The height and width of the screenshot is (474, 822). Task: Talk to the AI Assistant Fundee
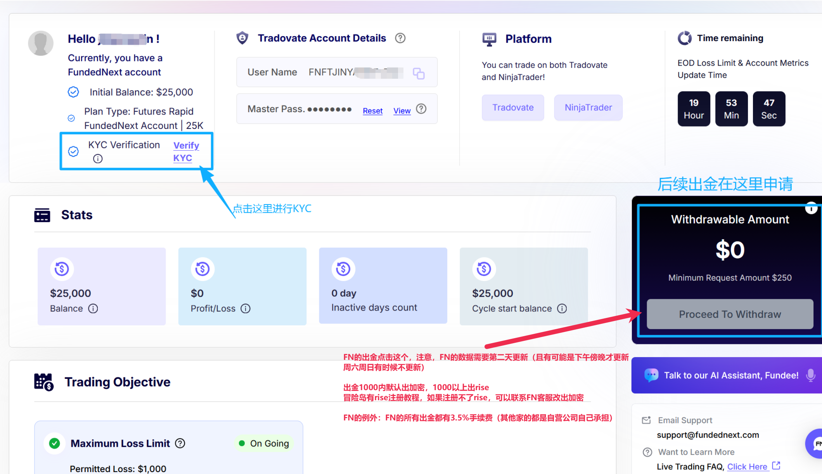pyautogui.click(x=727, y=375)
